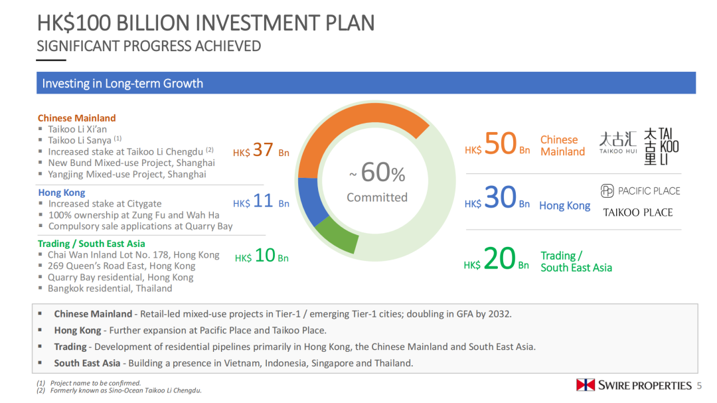This screenshot has height=403, width=717.
Task: Select the Investing in Long-term Growth banner
Action: (365, 84)
